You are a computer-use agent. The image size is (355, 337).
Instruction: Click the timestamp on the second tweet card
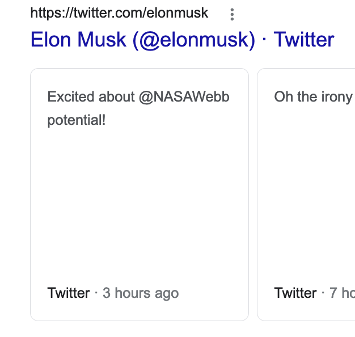point(342,293)
